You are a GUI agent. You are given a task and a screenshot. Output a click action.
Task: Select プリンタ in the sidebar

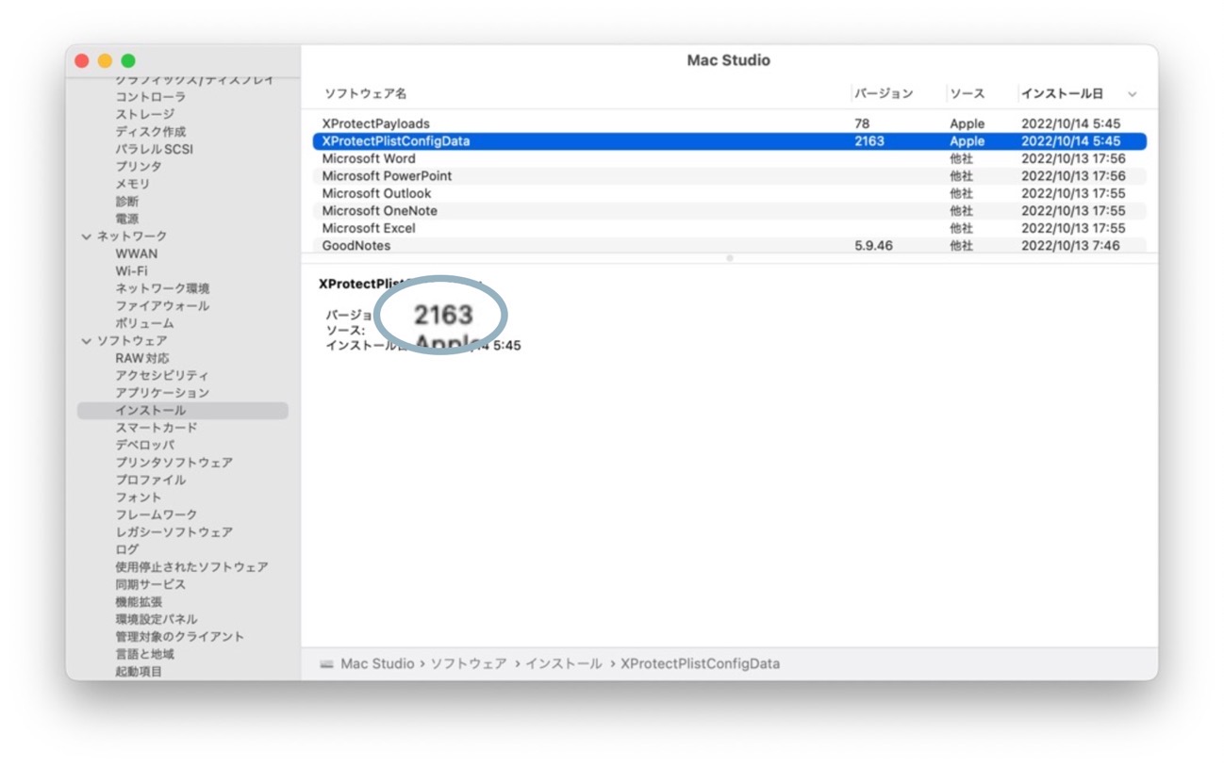click(139, 167)
